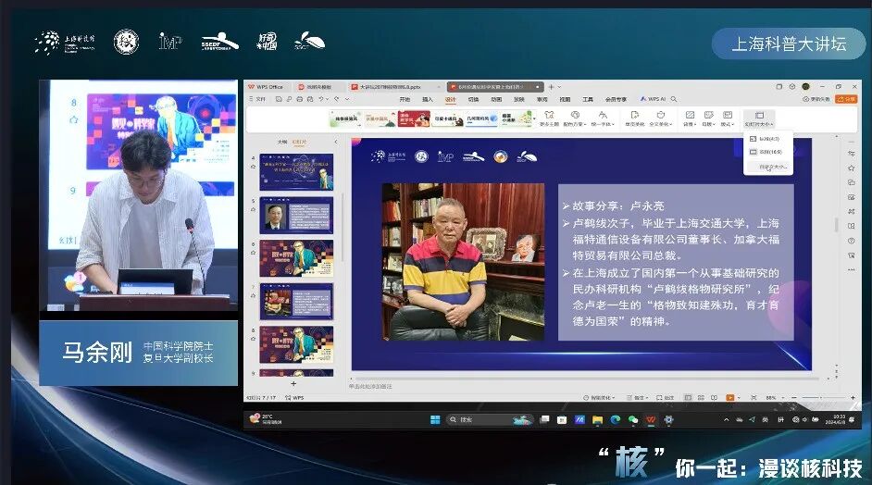Screen dimensions: 872x485
Task: Select slide 8 thumbnail
Action: coord(296,345)
